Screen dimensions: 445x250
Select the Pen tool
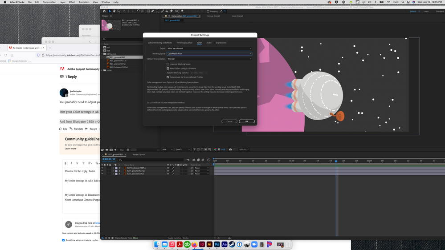coord(152,11)
